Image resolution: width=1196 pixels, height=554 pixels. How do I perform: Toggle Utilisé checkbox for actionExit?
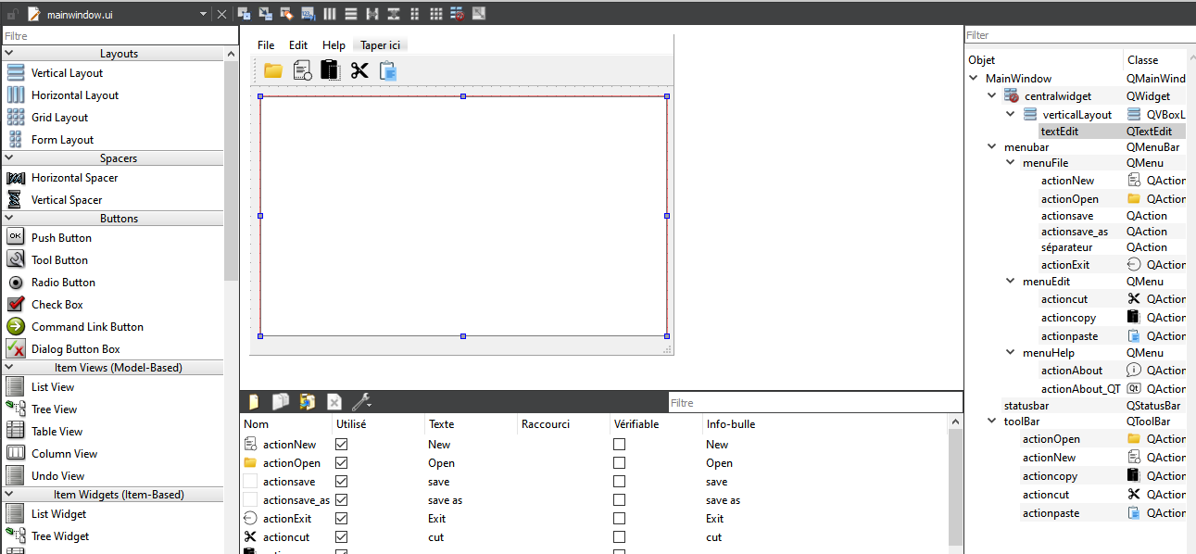point(341,519)
